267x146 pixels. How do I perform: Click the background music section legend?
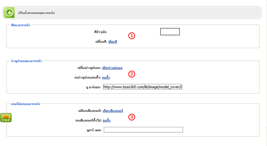[26, 104]
